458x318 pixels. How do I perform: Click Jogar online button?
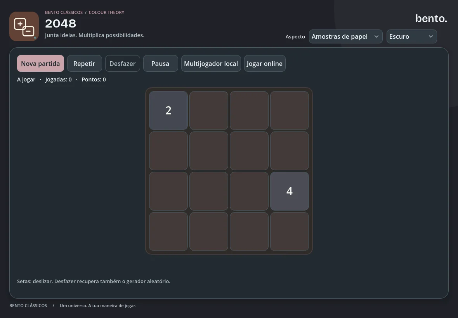click(x=265, y=63)
